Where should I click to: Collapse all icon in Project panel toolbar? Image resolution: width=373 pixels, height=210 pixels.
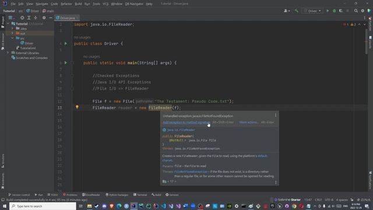[36, 18]
